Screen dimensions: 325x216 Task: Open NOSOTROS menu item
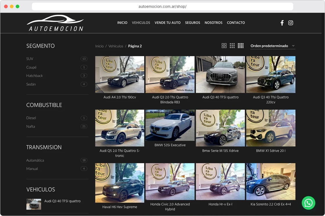click(x=214, y=23)
